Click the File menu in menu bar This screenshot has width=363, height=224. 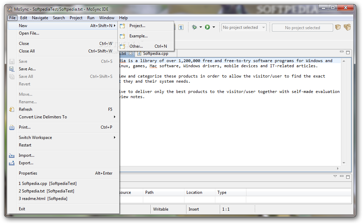12,18
